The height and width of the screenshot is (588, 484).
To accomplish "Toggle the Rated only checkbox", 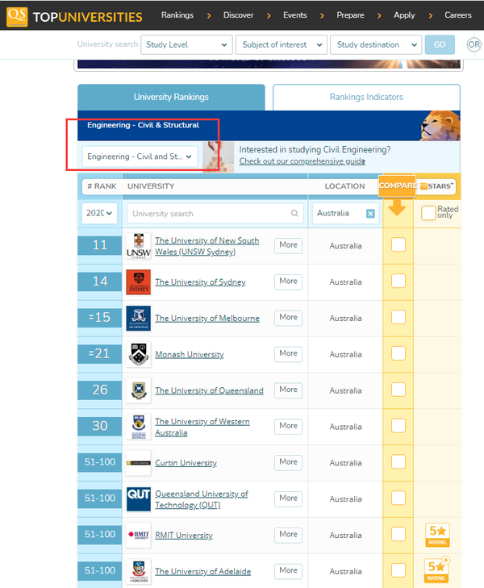I will click(x=428, y=213).
